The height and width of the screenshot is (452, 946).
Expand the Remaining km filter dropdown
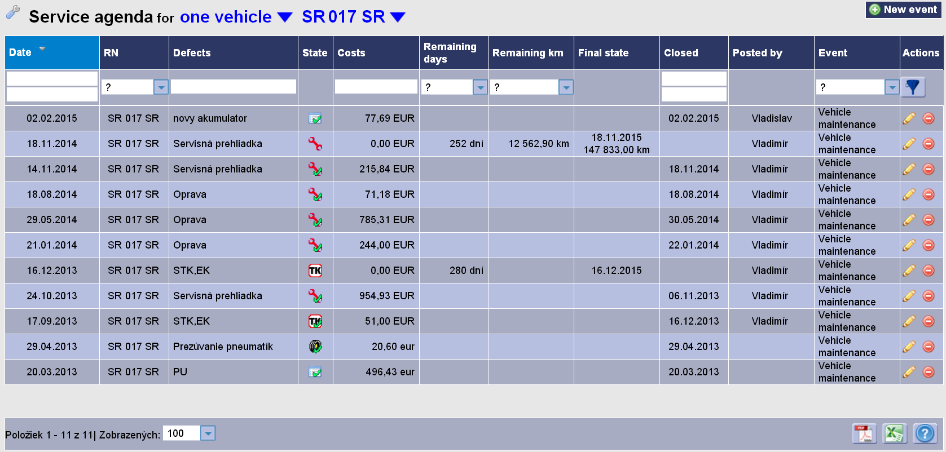[566, 87]
